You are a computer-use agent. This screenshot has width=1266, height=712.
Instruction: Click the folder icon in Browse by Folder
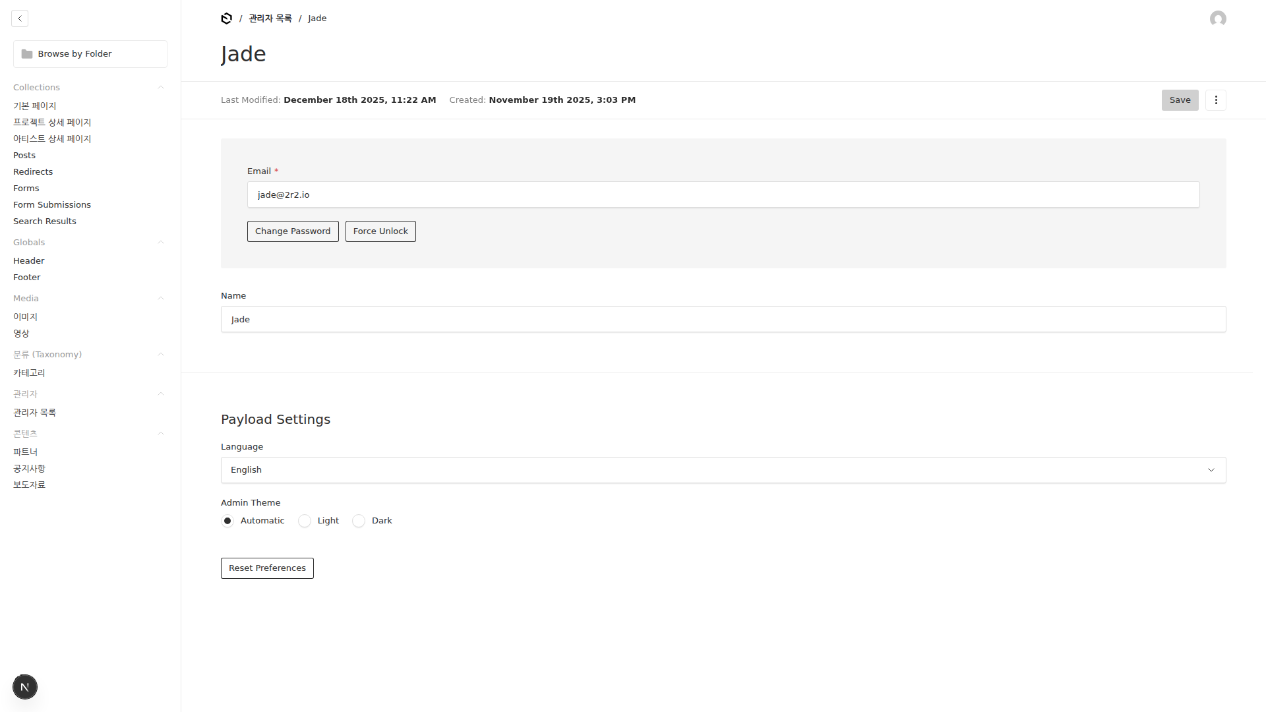point(27,54)
